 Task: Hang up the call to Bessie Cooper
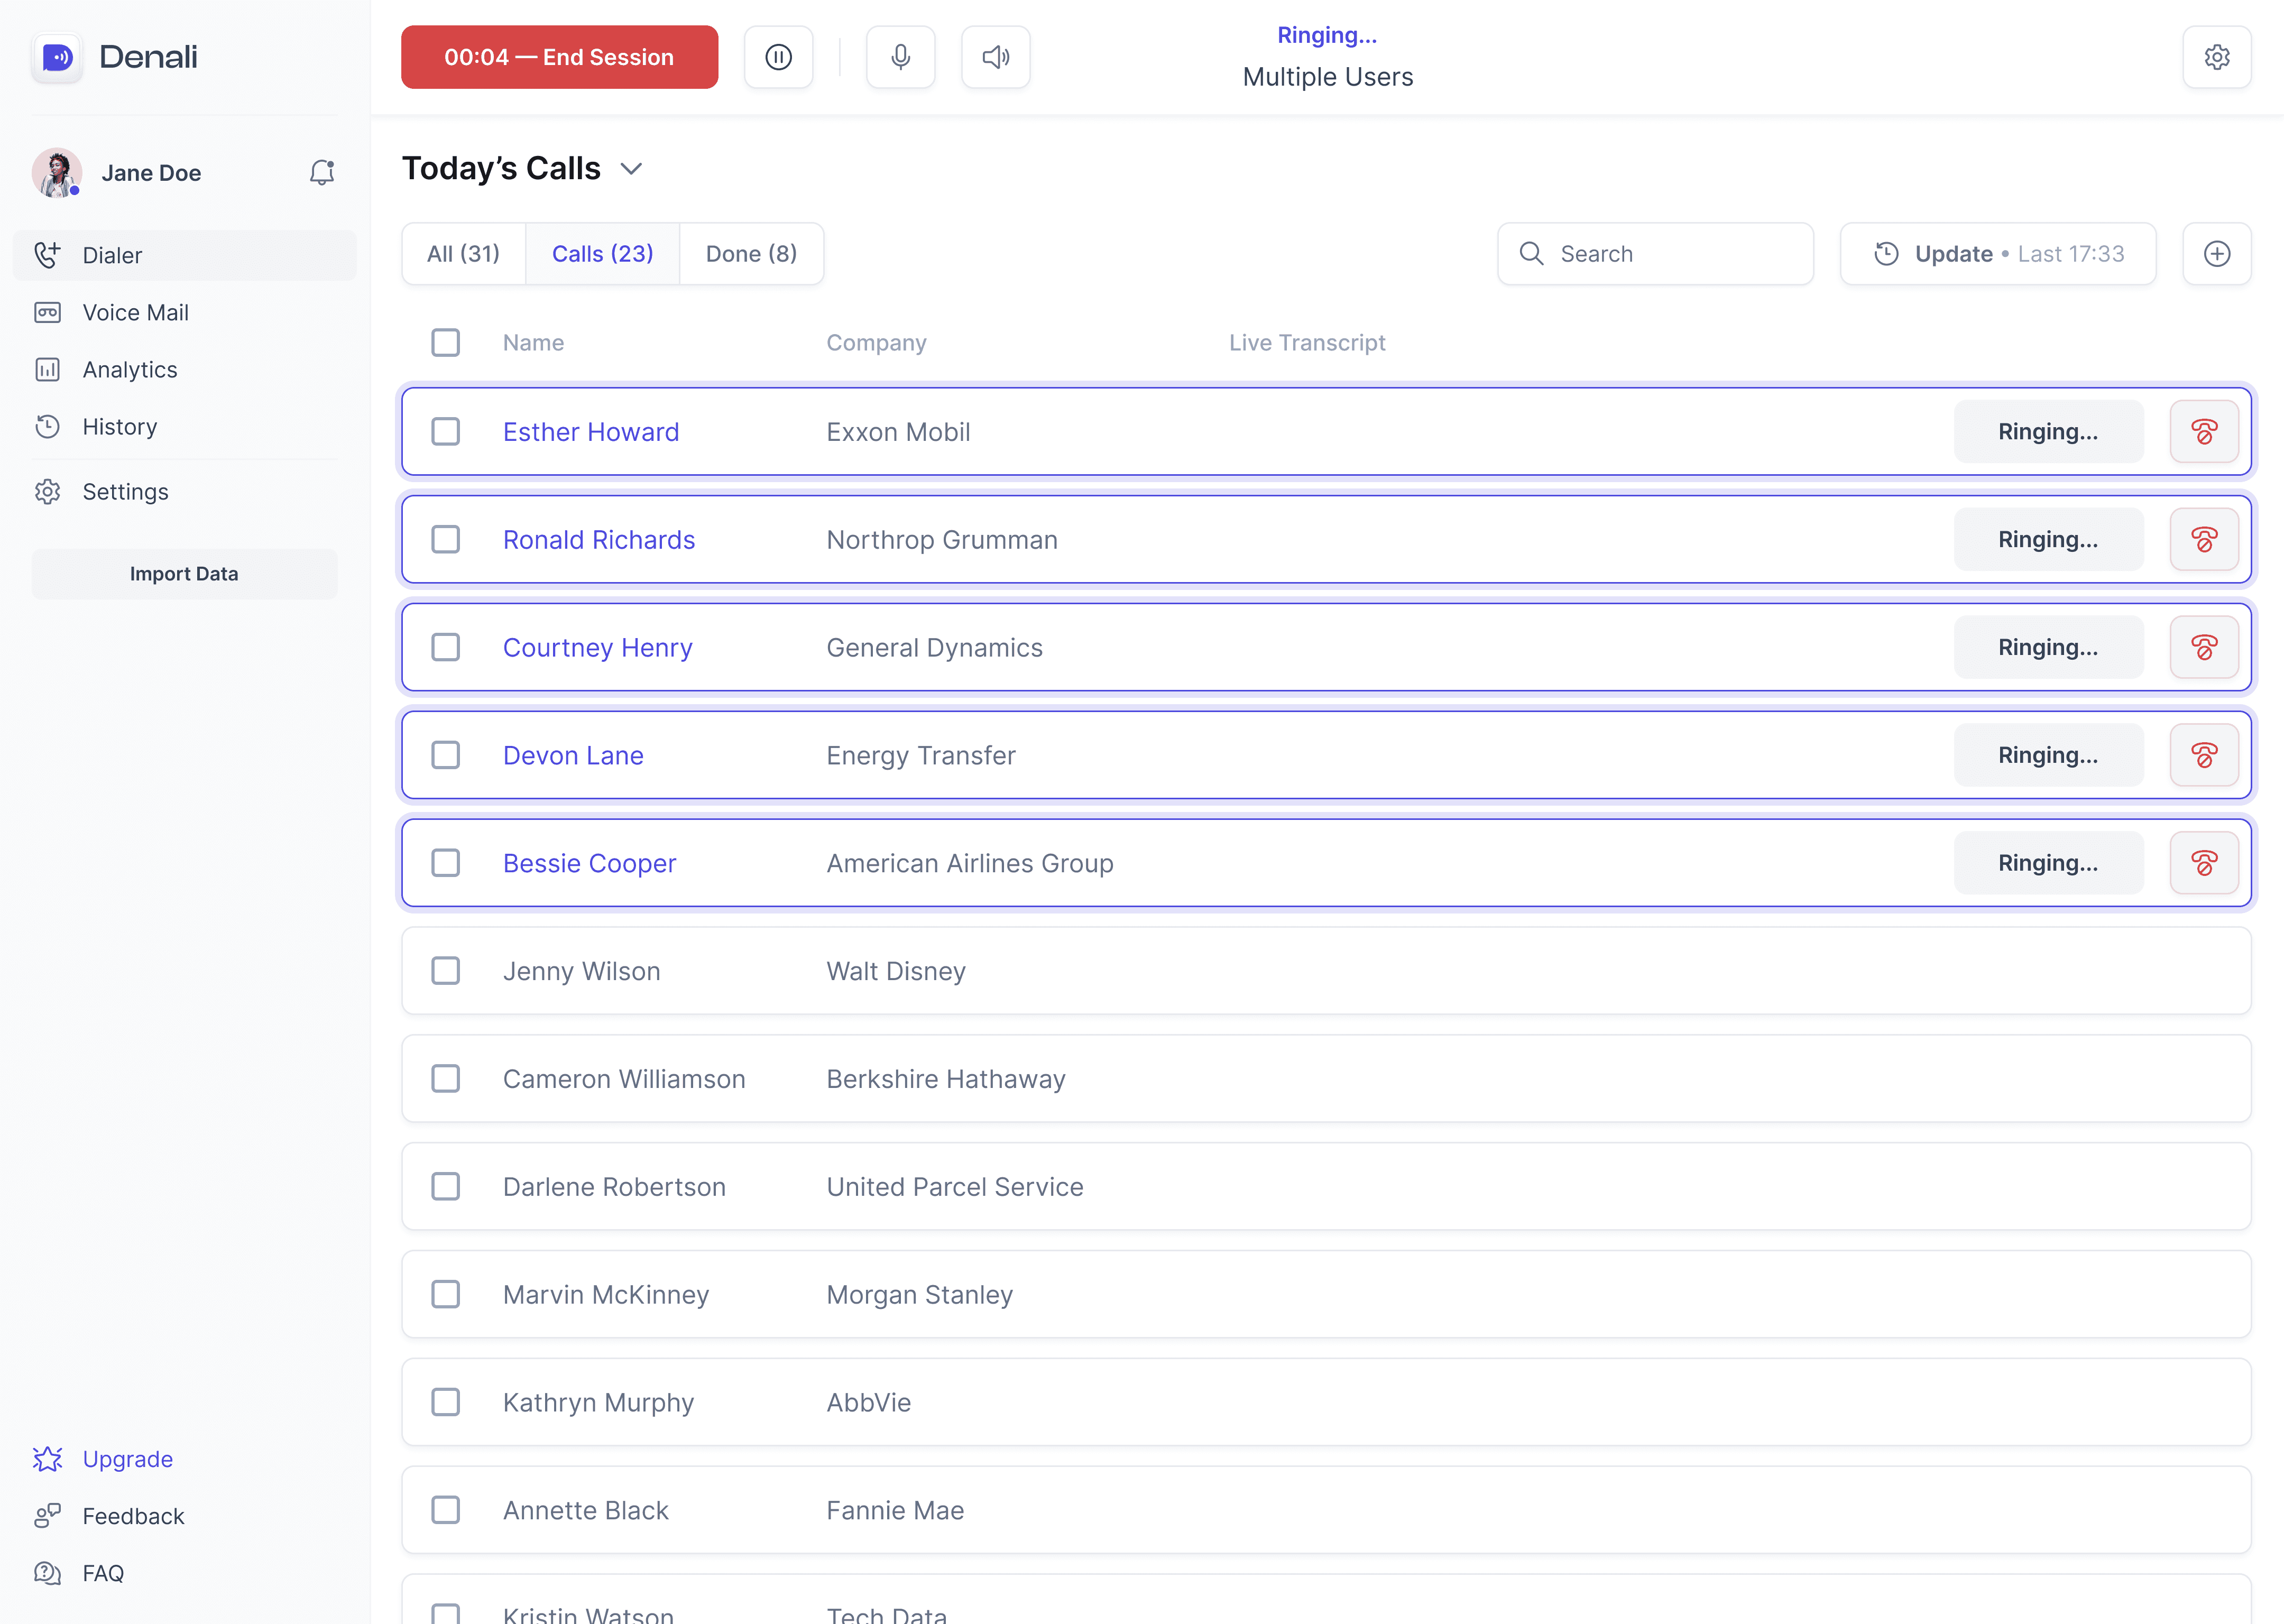coord(2203,863)
